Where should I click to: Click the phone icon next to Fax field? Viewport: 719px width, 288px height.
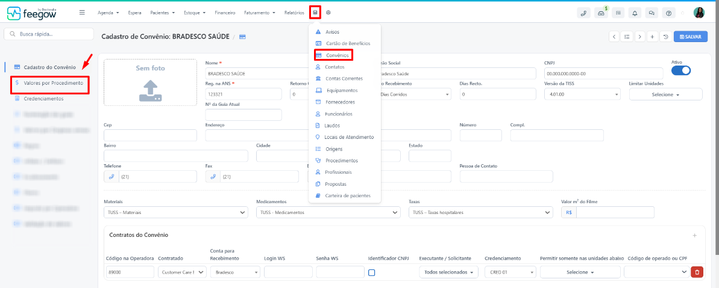click(x=213, y=177)
